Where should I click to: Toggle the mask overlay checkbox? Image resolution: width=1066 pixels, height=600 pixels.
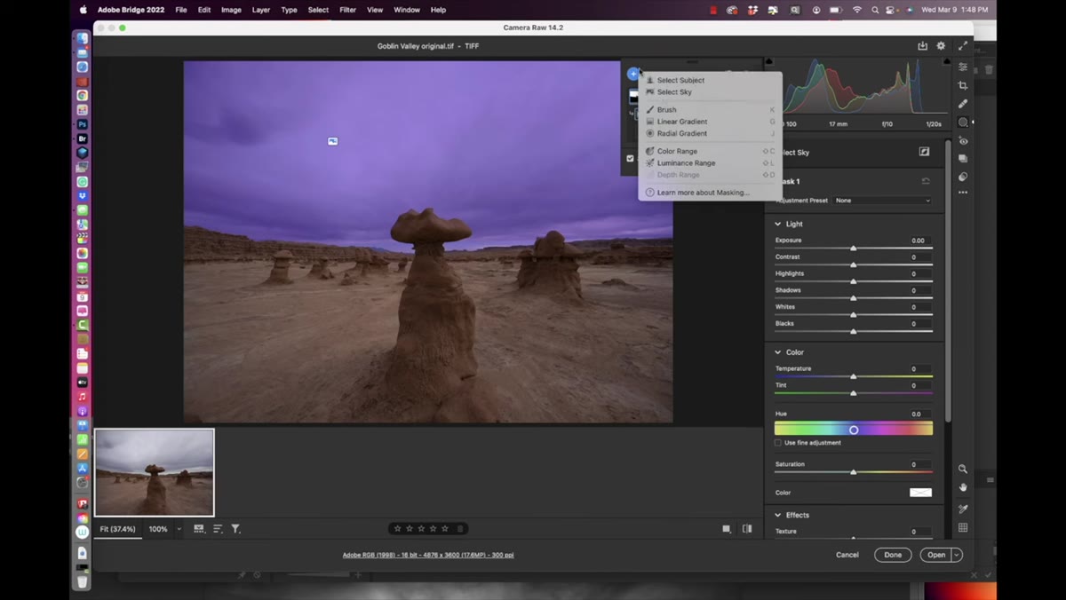630,159
